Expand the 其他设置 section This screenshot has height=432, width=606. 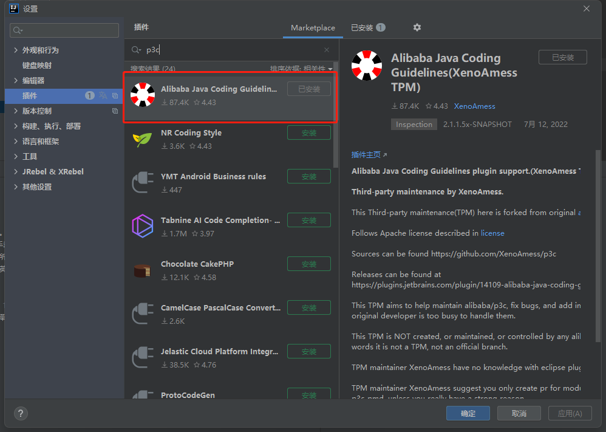[x=16, y=187]
